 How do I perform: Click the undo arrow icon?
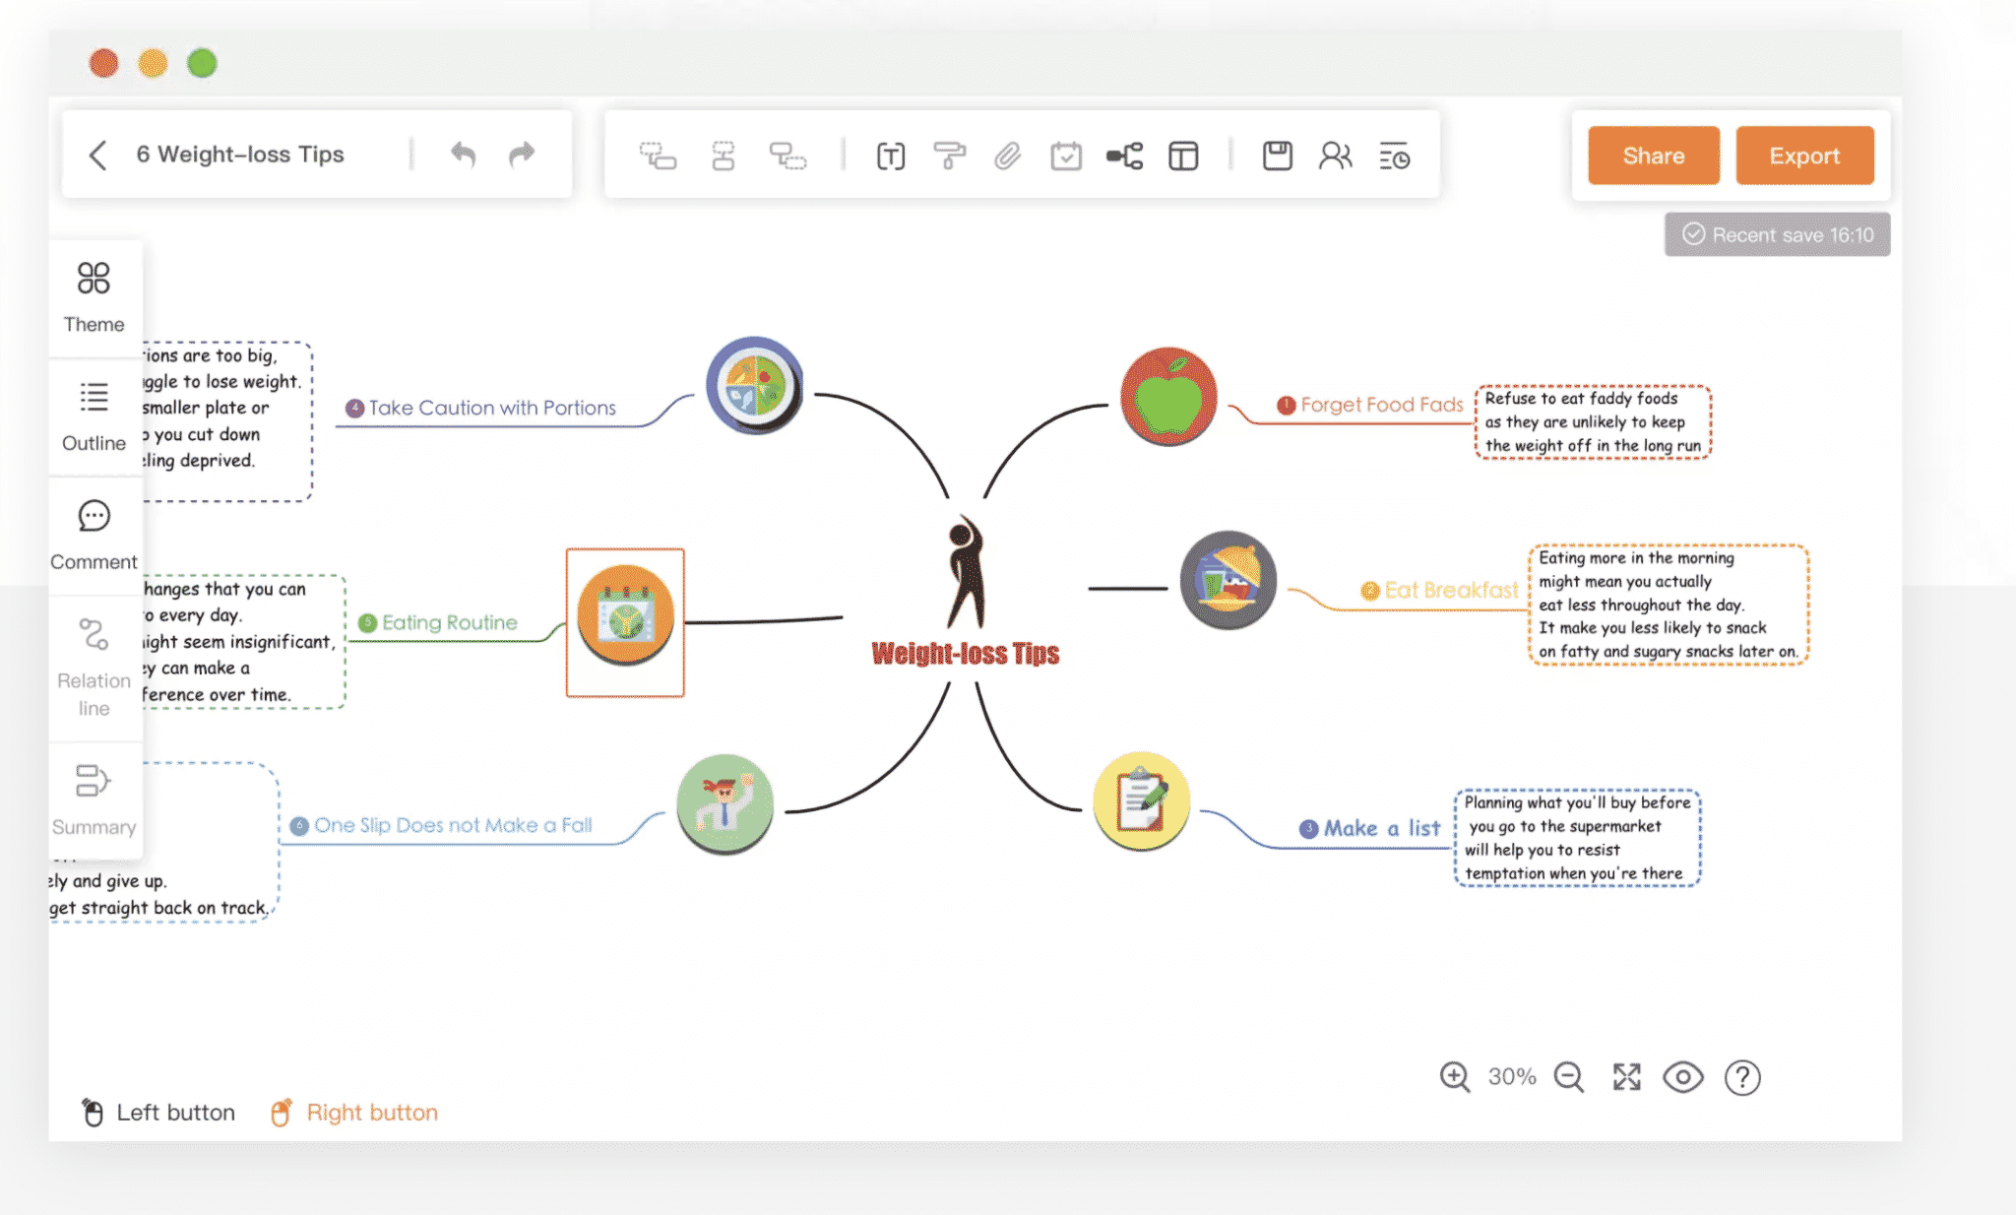pyautogui.click(x=463, y=155)
